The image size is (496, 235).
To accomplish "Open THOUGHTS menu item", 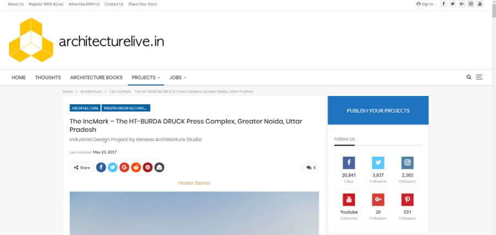I will 48,78.
